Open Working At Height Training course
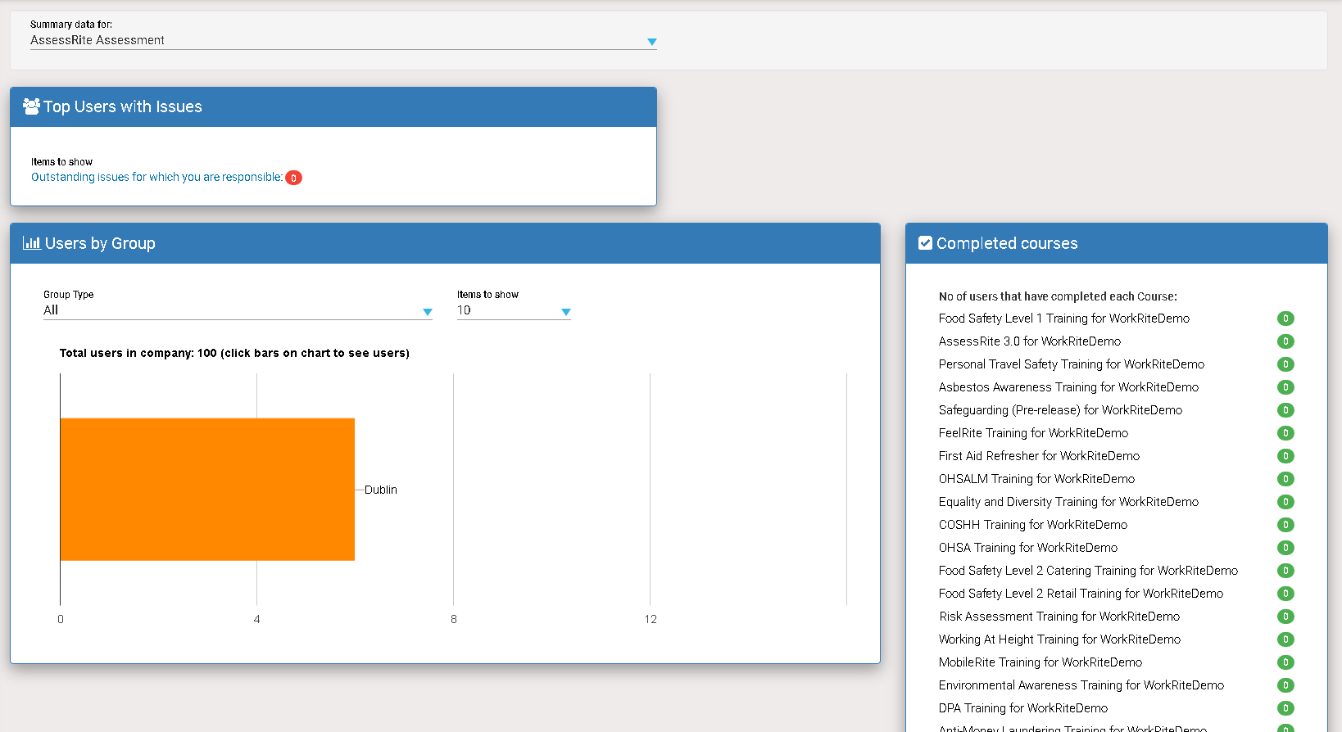 1059,639
